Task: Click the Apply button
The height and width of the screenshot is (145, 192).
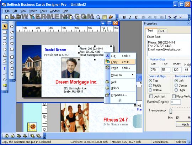Action: (x=184, y=124)
